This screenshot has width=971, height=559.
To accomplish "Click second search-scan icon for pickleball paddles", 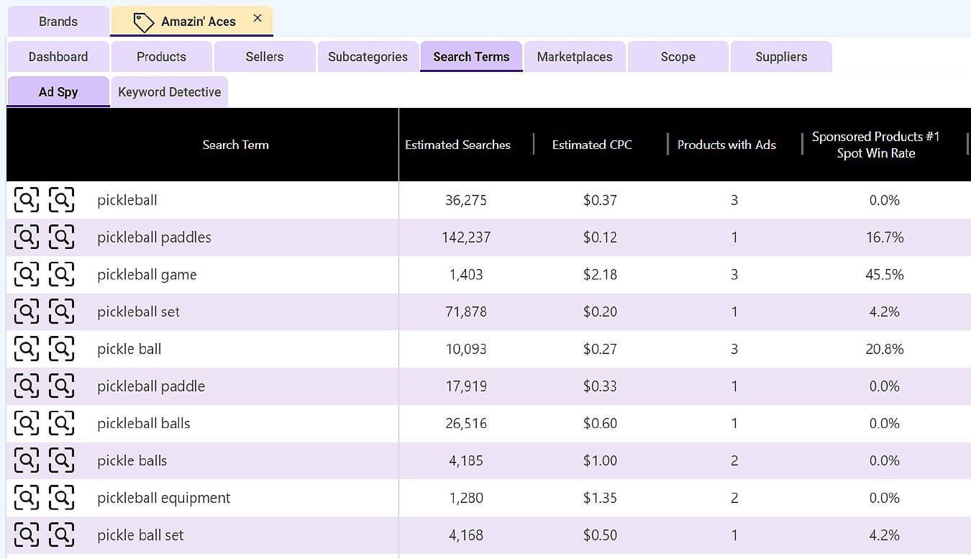I will [x=61, y=237].
